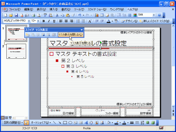The height and width of the screenshot is (132, 176).
Task: Open スライド マスタ表示 toolbar options arrow
Action: [x=82, y=30]
